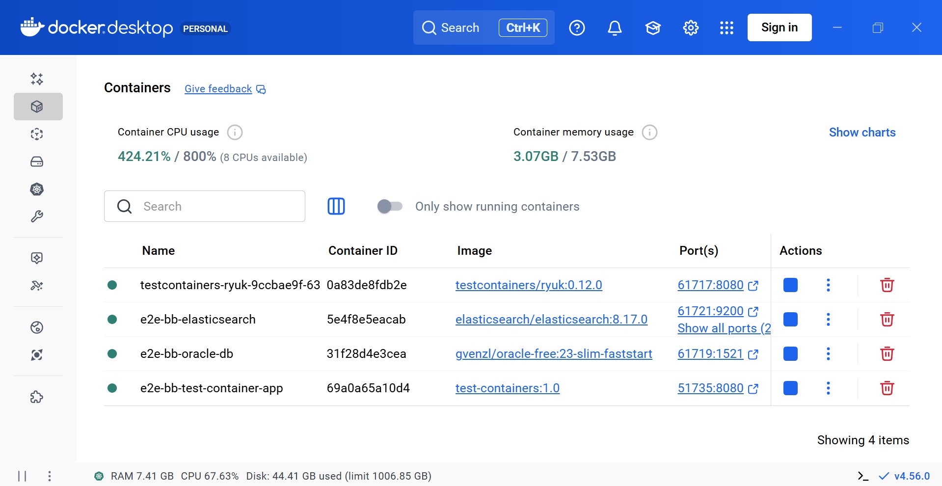Select the e2e-bb-oracle-db container name
The height and width of the screenshot is (486, 942).
(x=187, y=353)
